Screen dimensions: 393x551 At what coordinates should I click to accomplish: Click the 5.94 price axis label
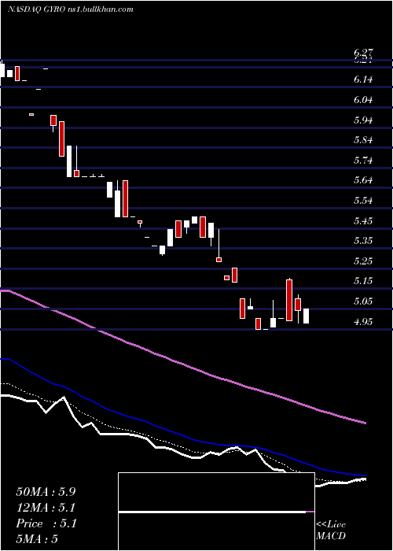[x=363, y=120]
